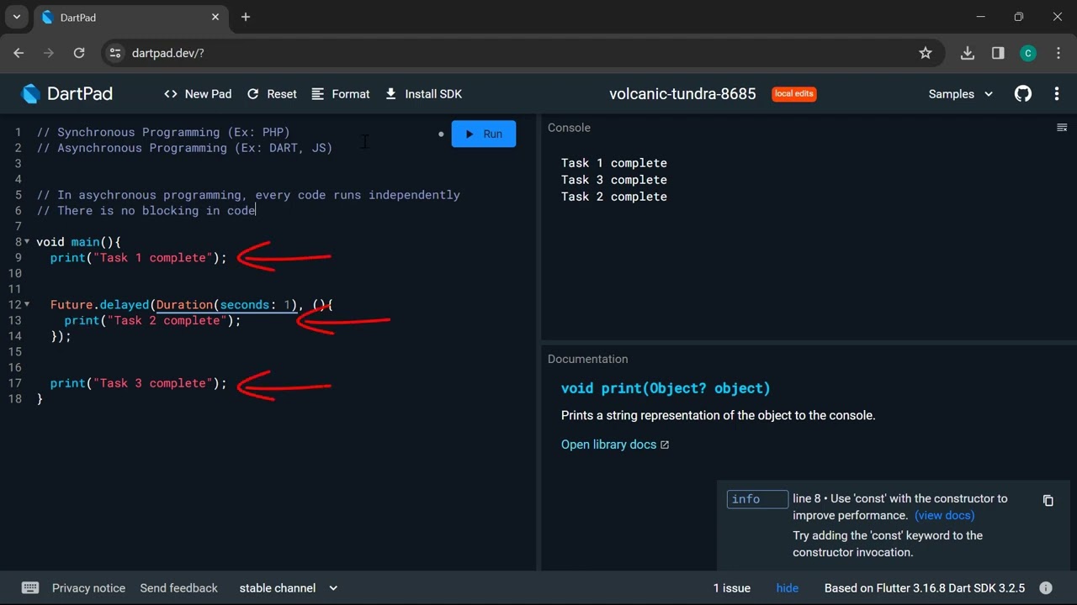Open Send feedback link
This screenshot has height=605, width=1077.
coord(178,588)
